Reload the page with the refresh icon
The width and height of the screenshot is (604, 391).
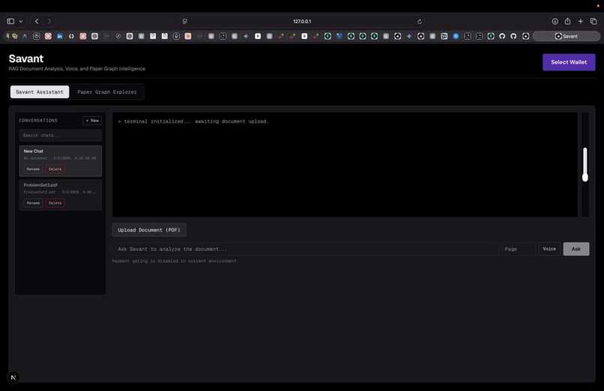click(420, 21)
